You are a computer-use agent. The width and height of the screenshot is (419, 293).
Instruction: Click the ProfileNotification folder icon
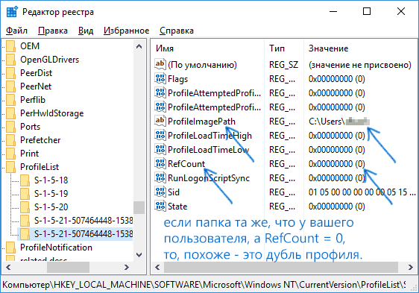(11, 248)
